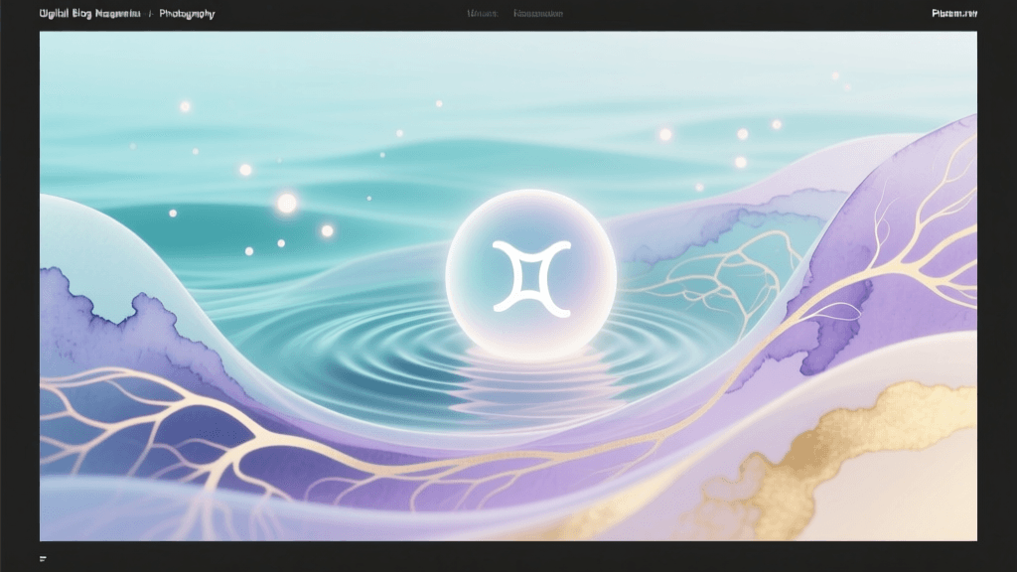
Task: Click the top-right header link
Action: pyautogui.click(x=954, y=14)
